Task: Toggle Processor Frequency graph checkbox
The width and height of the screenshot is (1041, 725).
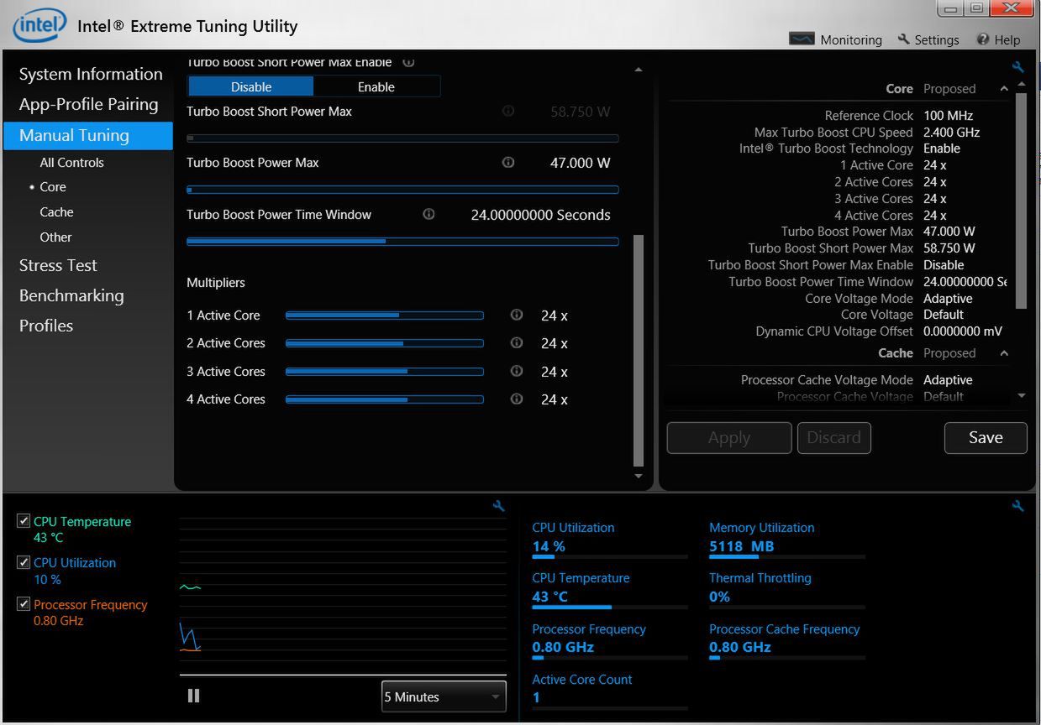Action: [x=24, y=603]
